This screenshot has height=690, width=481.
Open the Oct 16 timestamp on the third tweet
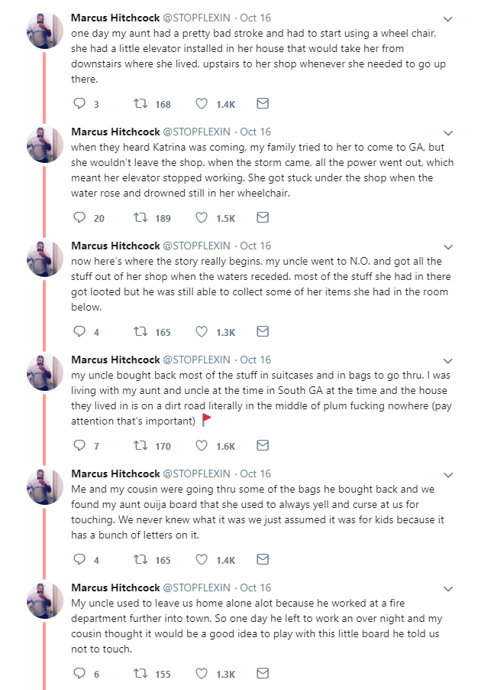coord(255,246)
